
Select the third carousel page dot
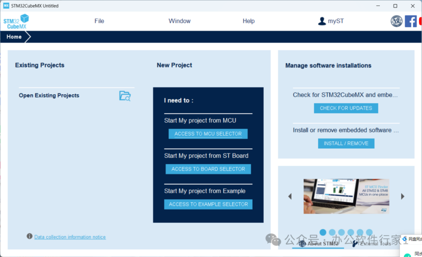tap(342, 232)
